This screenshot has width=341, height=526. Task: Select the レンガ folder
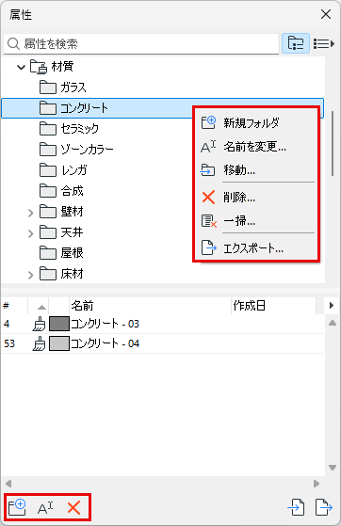pyautogui.click(x=63, y=170)
